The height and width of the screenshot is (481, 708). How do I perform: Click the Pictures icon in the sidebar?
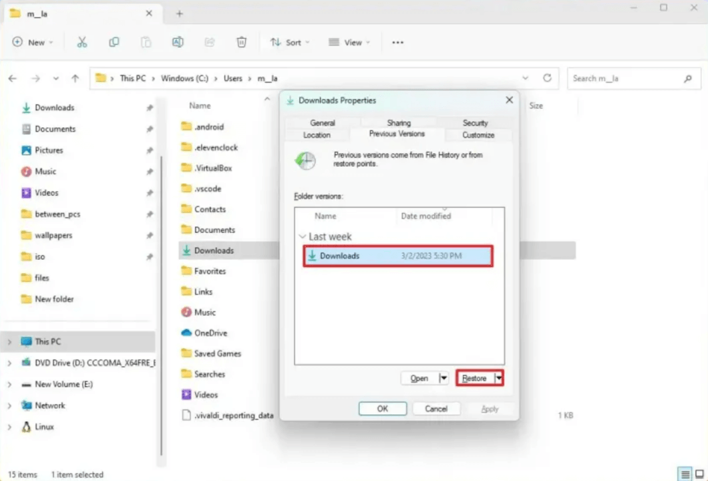(x=25, y=150)
